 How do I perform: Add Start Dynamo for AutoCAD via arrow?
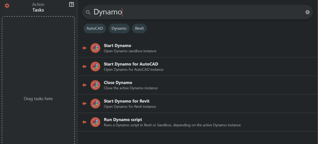point(84,66)
